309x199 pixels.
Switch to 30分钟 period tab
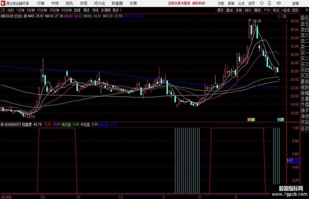pyautogui.click(x=54, y=10)
